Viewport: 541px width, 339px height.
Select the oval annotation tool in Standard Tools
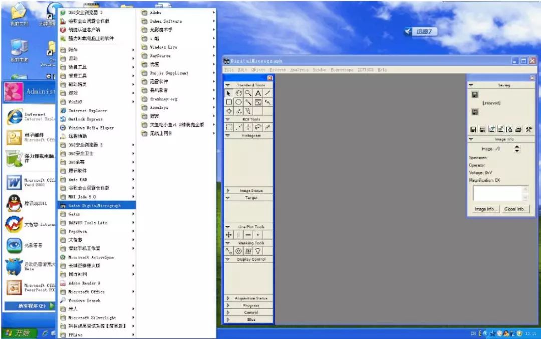239,102
